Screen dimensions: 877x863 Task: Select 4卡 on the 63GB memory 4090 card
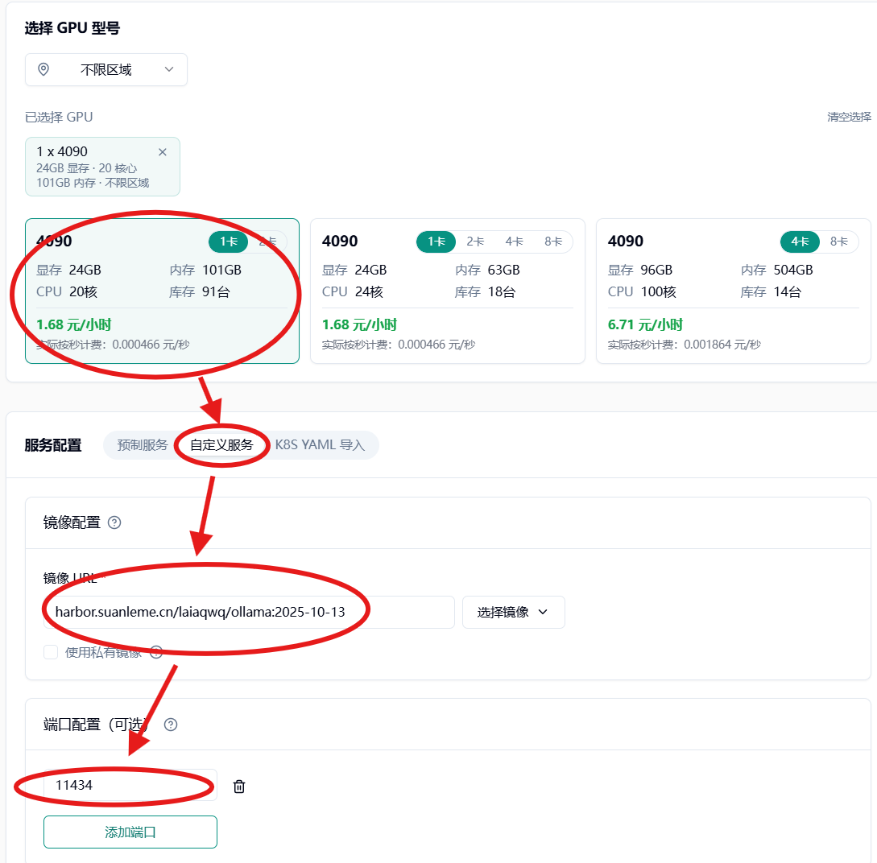click(x=514, y=242)
